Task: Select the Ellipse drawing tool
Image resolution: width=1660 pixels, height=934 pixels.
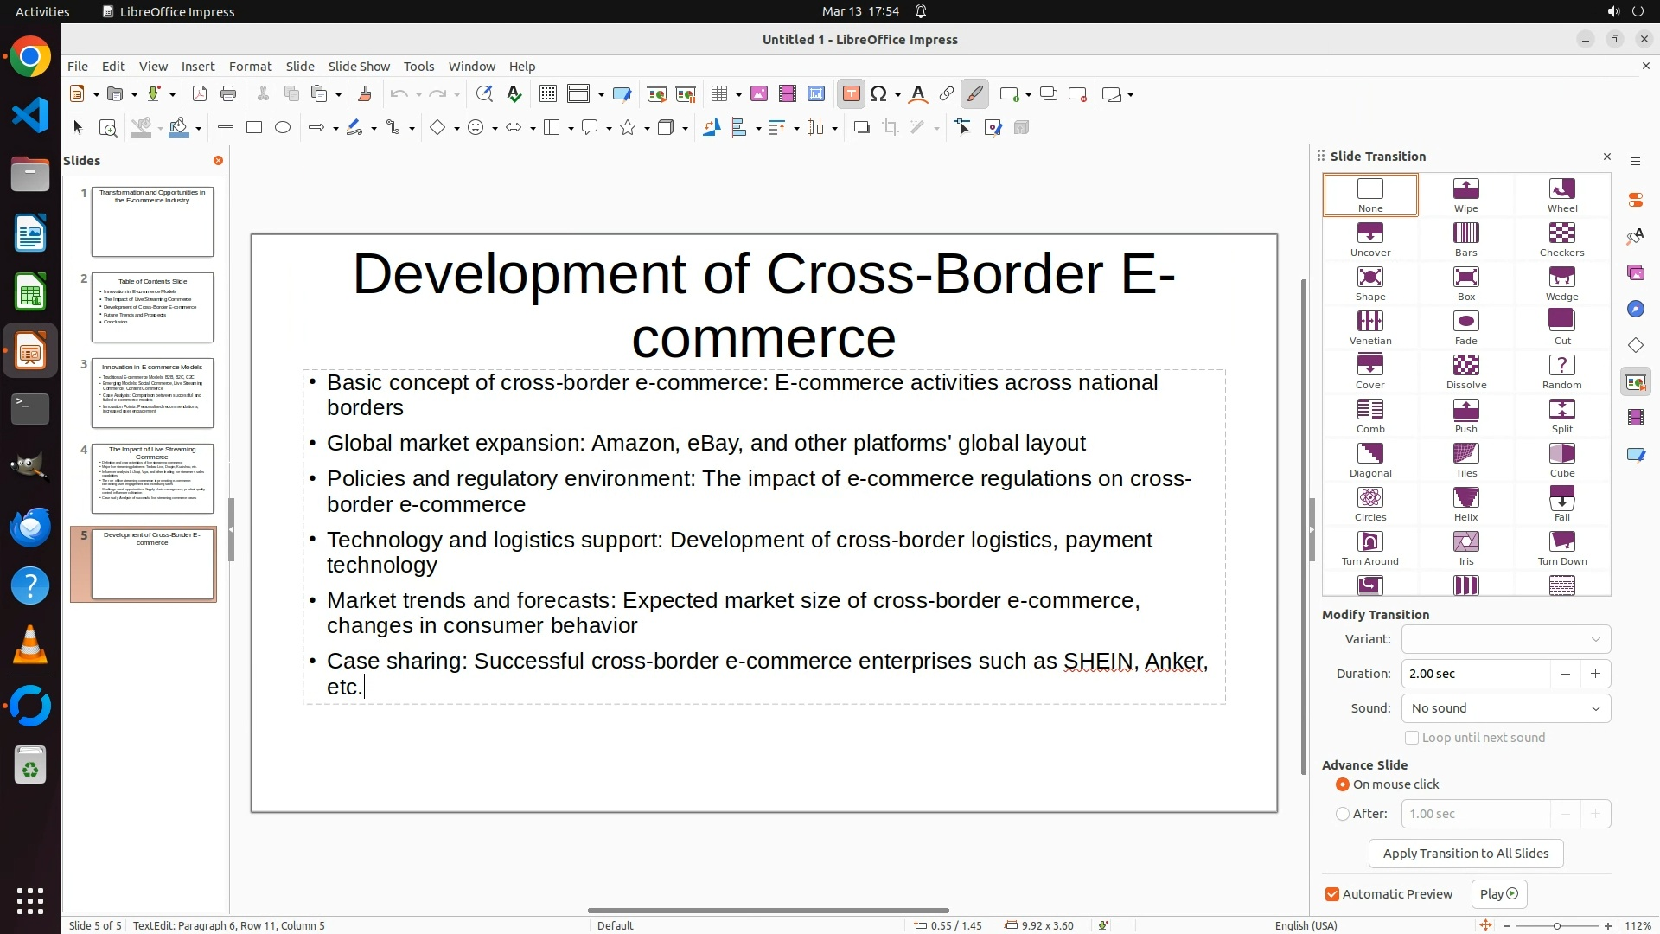Action: 283,128
